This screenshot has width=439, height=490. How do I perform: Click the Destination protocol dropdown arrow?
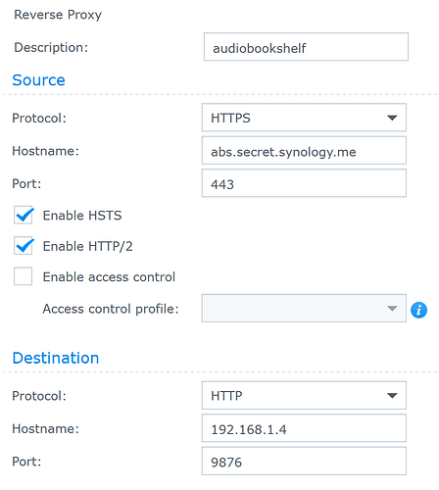click(x=392, y=396)
